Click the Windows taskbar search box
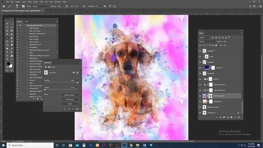This screenshot has height=148, width=263. point(30,145)
